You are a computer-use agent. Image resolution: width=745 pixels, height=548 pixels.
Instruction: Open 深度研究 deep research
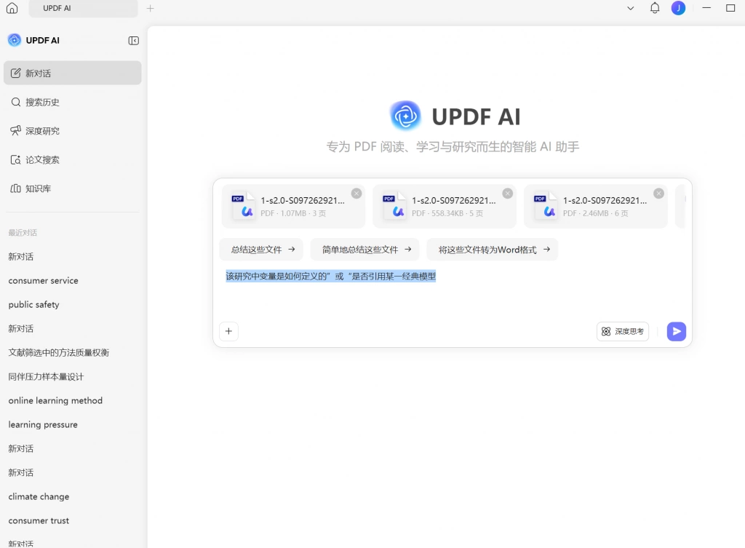pyautogui.click(x=72, y=131)
